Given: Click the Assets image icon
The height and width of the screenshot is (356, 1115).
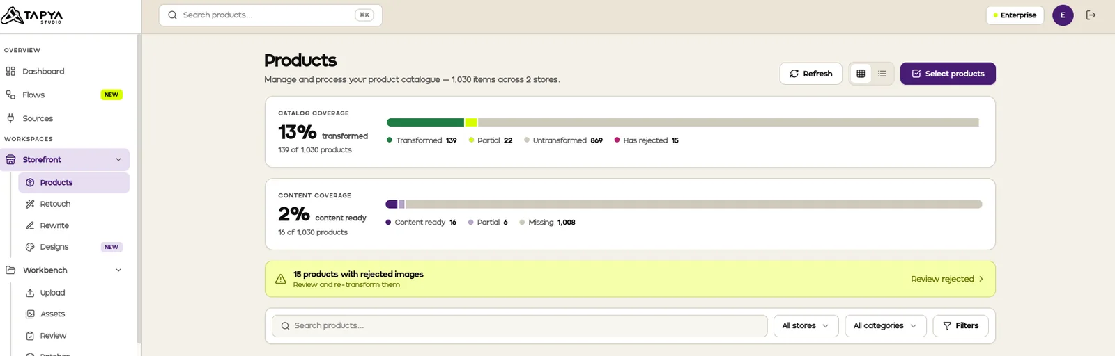Looking at the screenshot, I should (x=30, y=314).
